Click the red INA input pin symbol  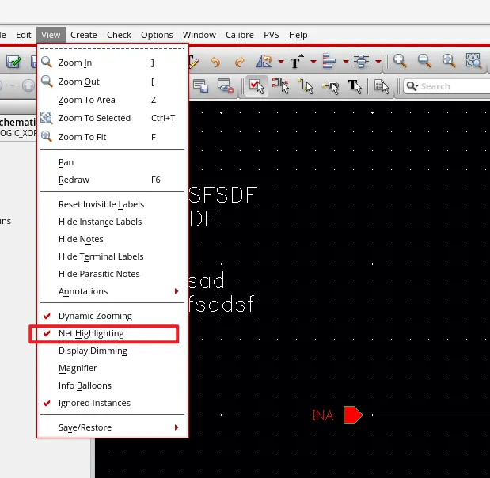[353, 415]
